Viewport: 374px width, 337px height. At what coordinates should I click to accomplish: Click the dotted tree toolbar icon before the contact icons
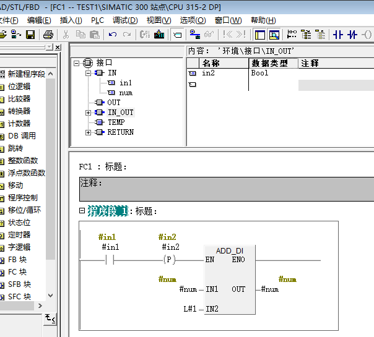pos(320,35)
